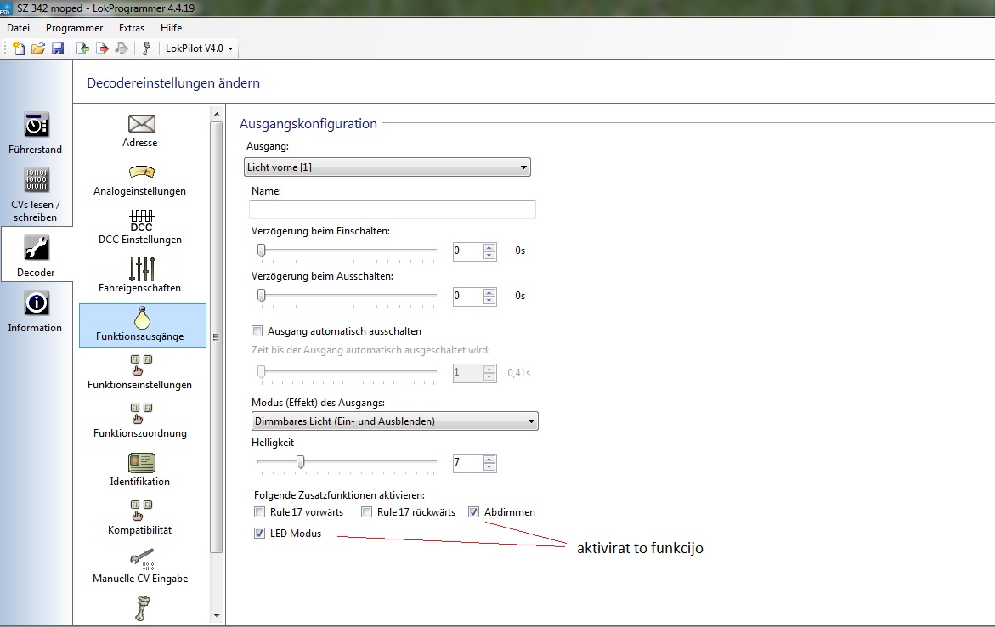
Task: Click the greyed-out music note sound icon
Action: 122,48
